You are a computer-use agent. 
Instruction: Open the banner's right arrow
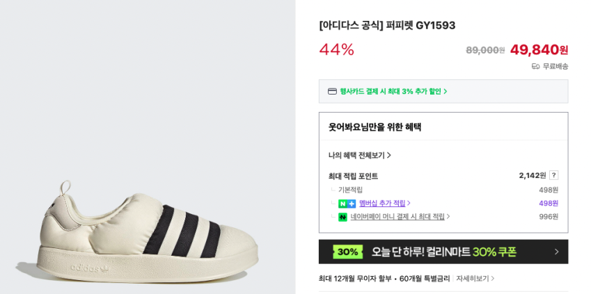tap(556, 252)
